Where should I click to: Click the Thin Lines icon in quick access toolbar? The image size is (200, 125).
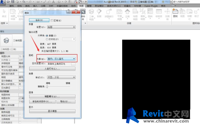[x=70, y=2]
